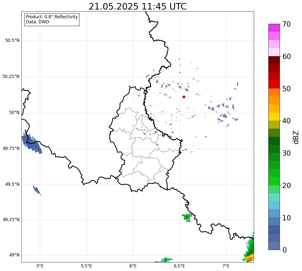The width and height of the screenshot is (302, 271).
Task: Click the Product: 0.8° Reflectivity label
Action: (x=52, y=17)
